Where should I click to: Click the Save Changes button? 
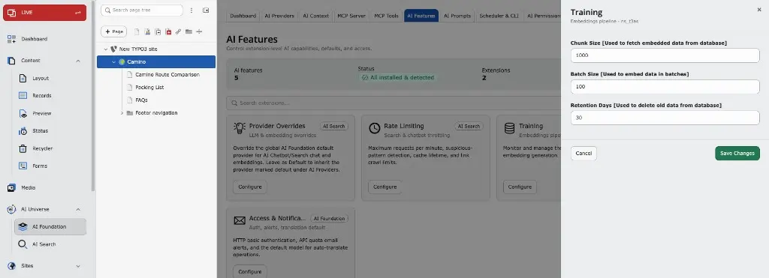737,153
